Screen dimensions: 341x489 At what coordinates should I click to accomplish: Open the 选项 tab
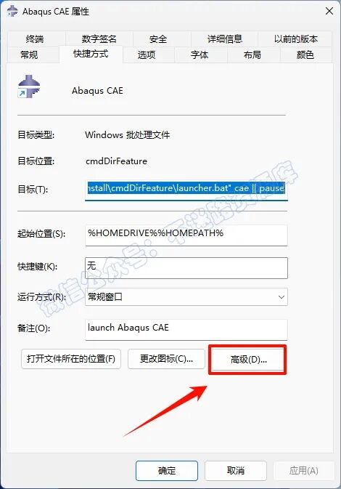pyautogui.click(x=147, y=55)
